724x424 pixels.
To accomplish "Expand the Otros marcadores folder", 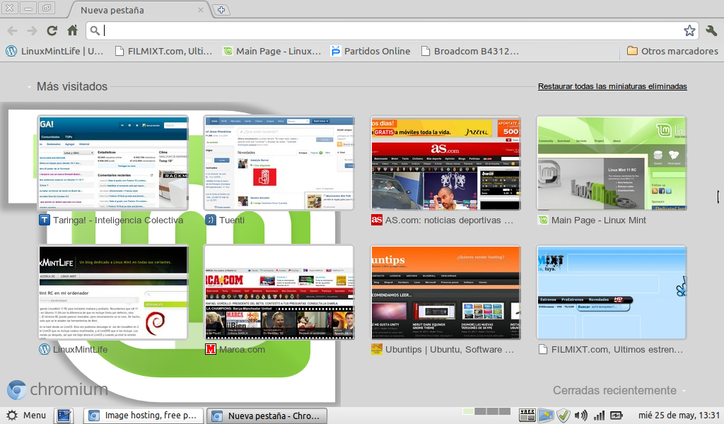I will [x=672, y=51].
